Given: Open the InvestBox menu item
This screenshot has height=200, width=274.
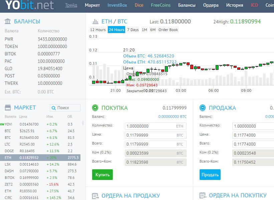Looking at the screenshot, I should point(117,5).
